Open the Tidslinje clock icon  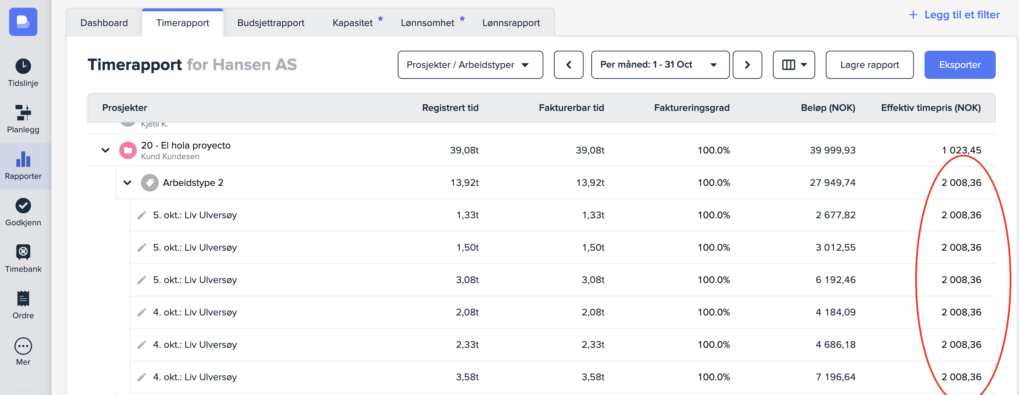click(23, 66)
